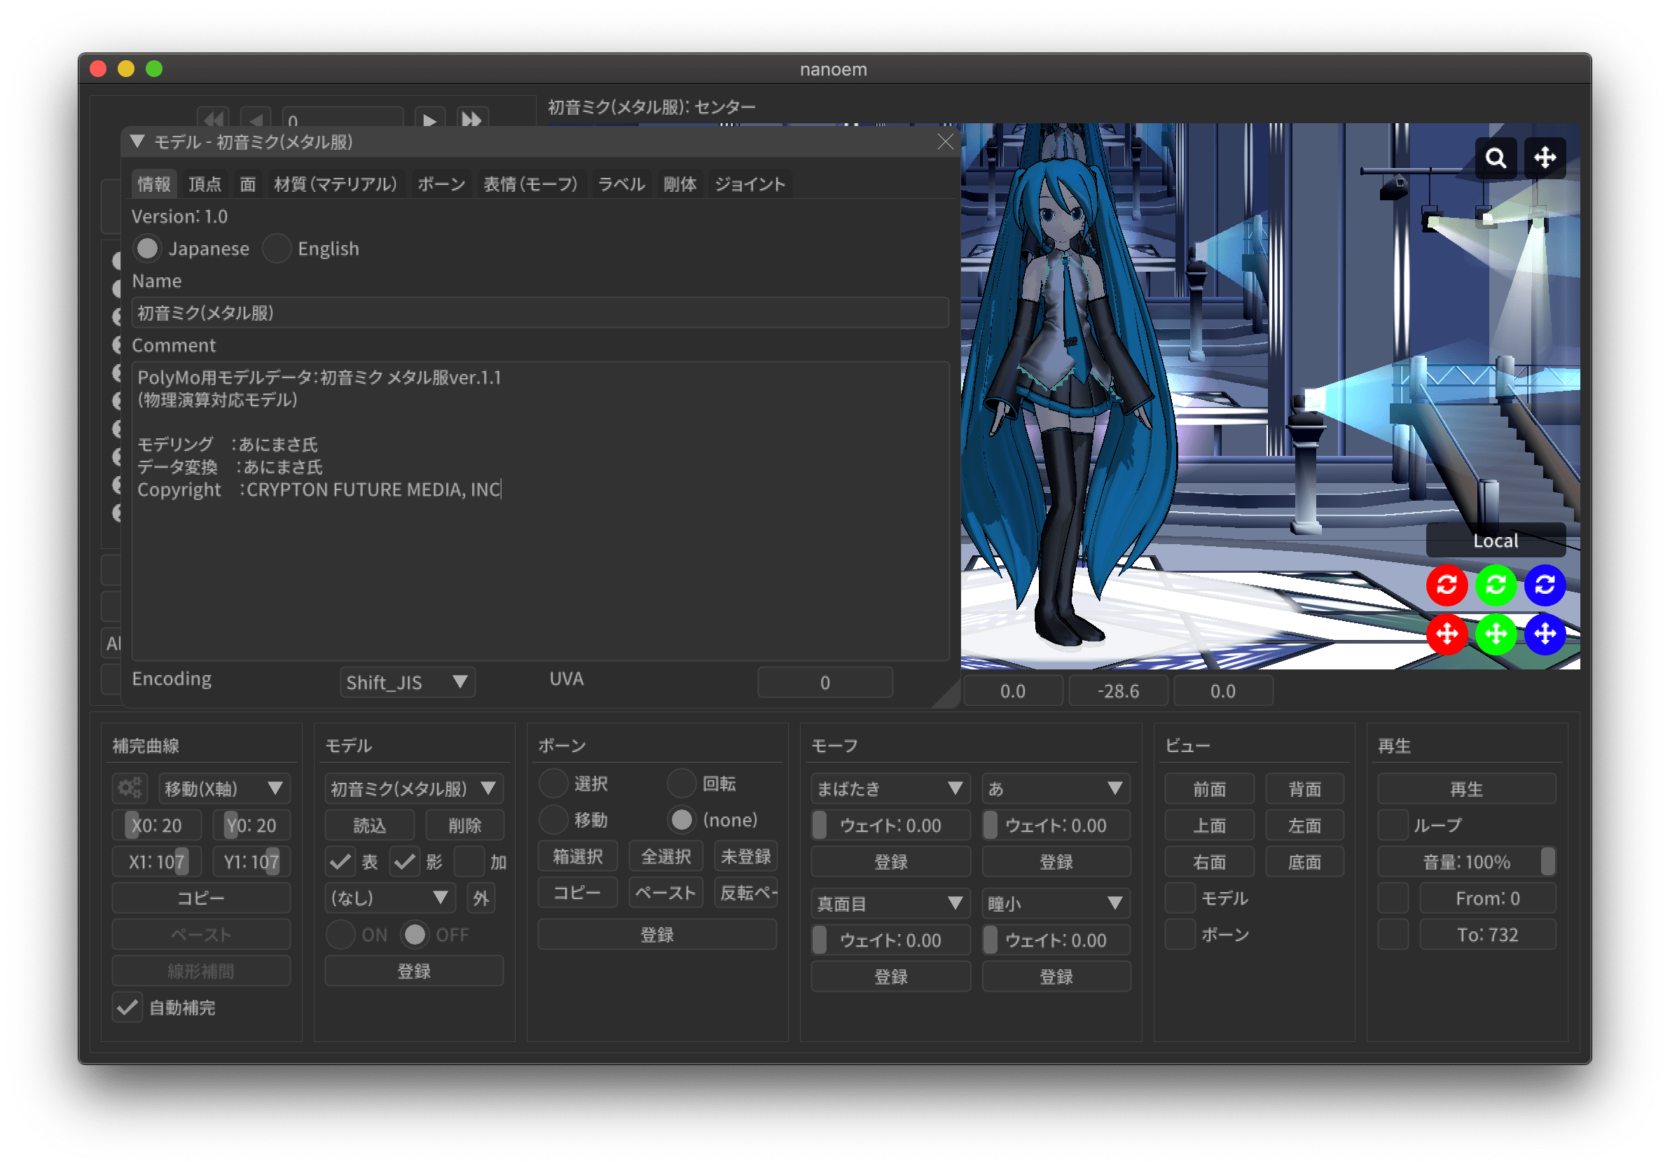Viewport: 1670px width, 1168px height.
Task: Open the 材質(マテリアル) tab
Action: click(x=336, y=184)
